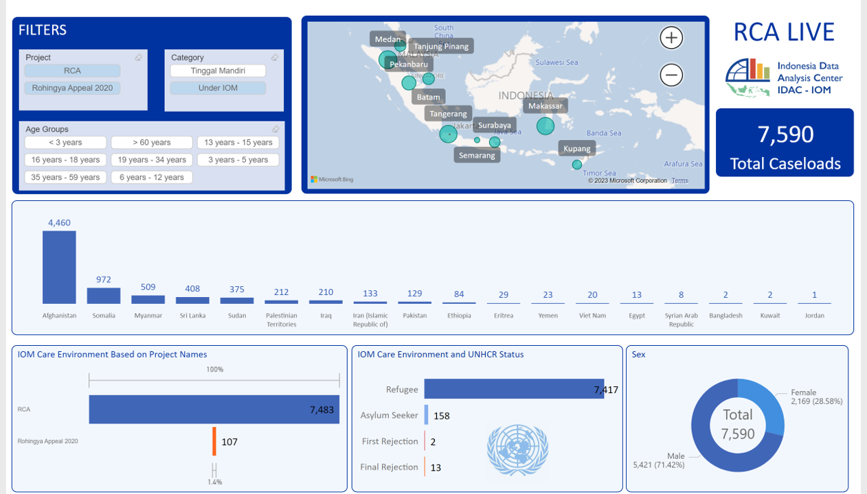Image resolution: width=867 pixels, height=494 pixels.
Task: Select Under IOM category
Action: pos(218,88)
